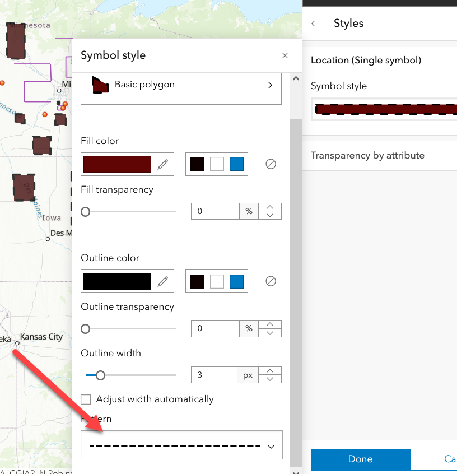The height and width of the screenshot is (474, 457).
Task: Click the Done button
Action: [360, 459]
